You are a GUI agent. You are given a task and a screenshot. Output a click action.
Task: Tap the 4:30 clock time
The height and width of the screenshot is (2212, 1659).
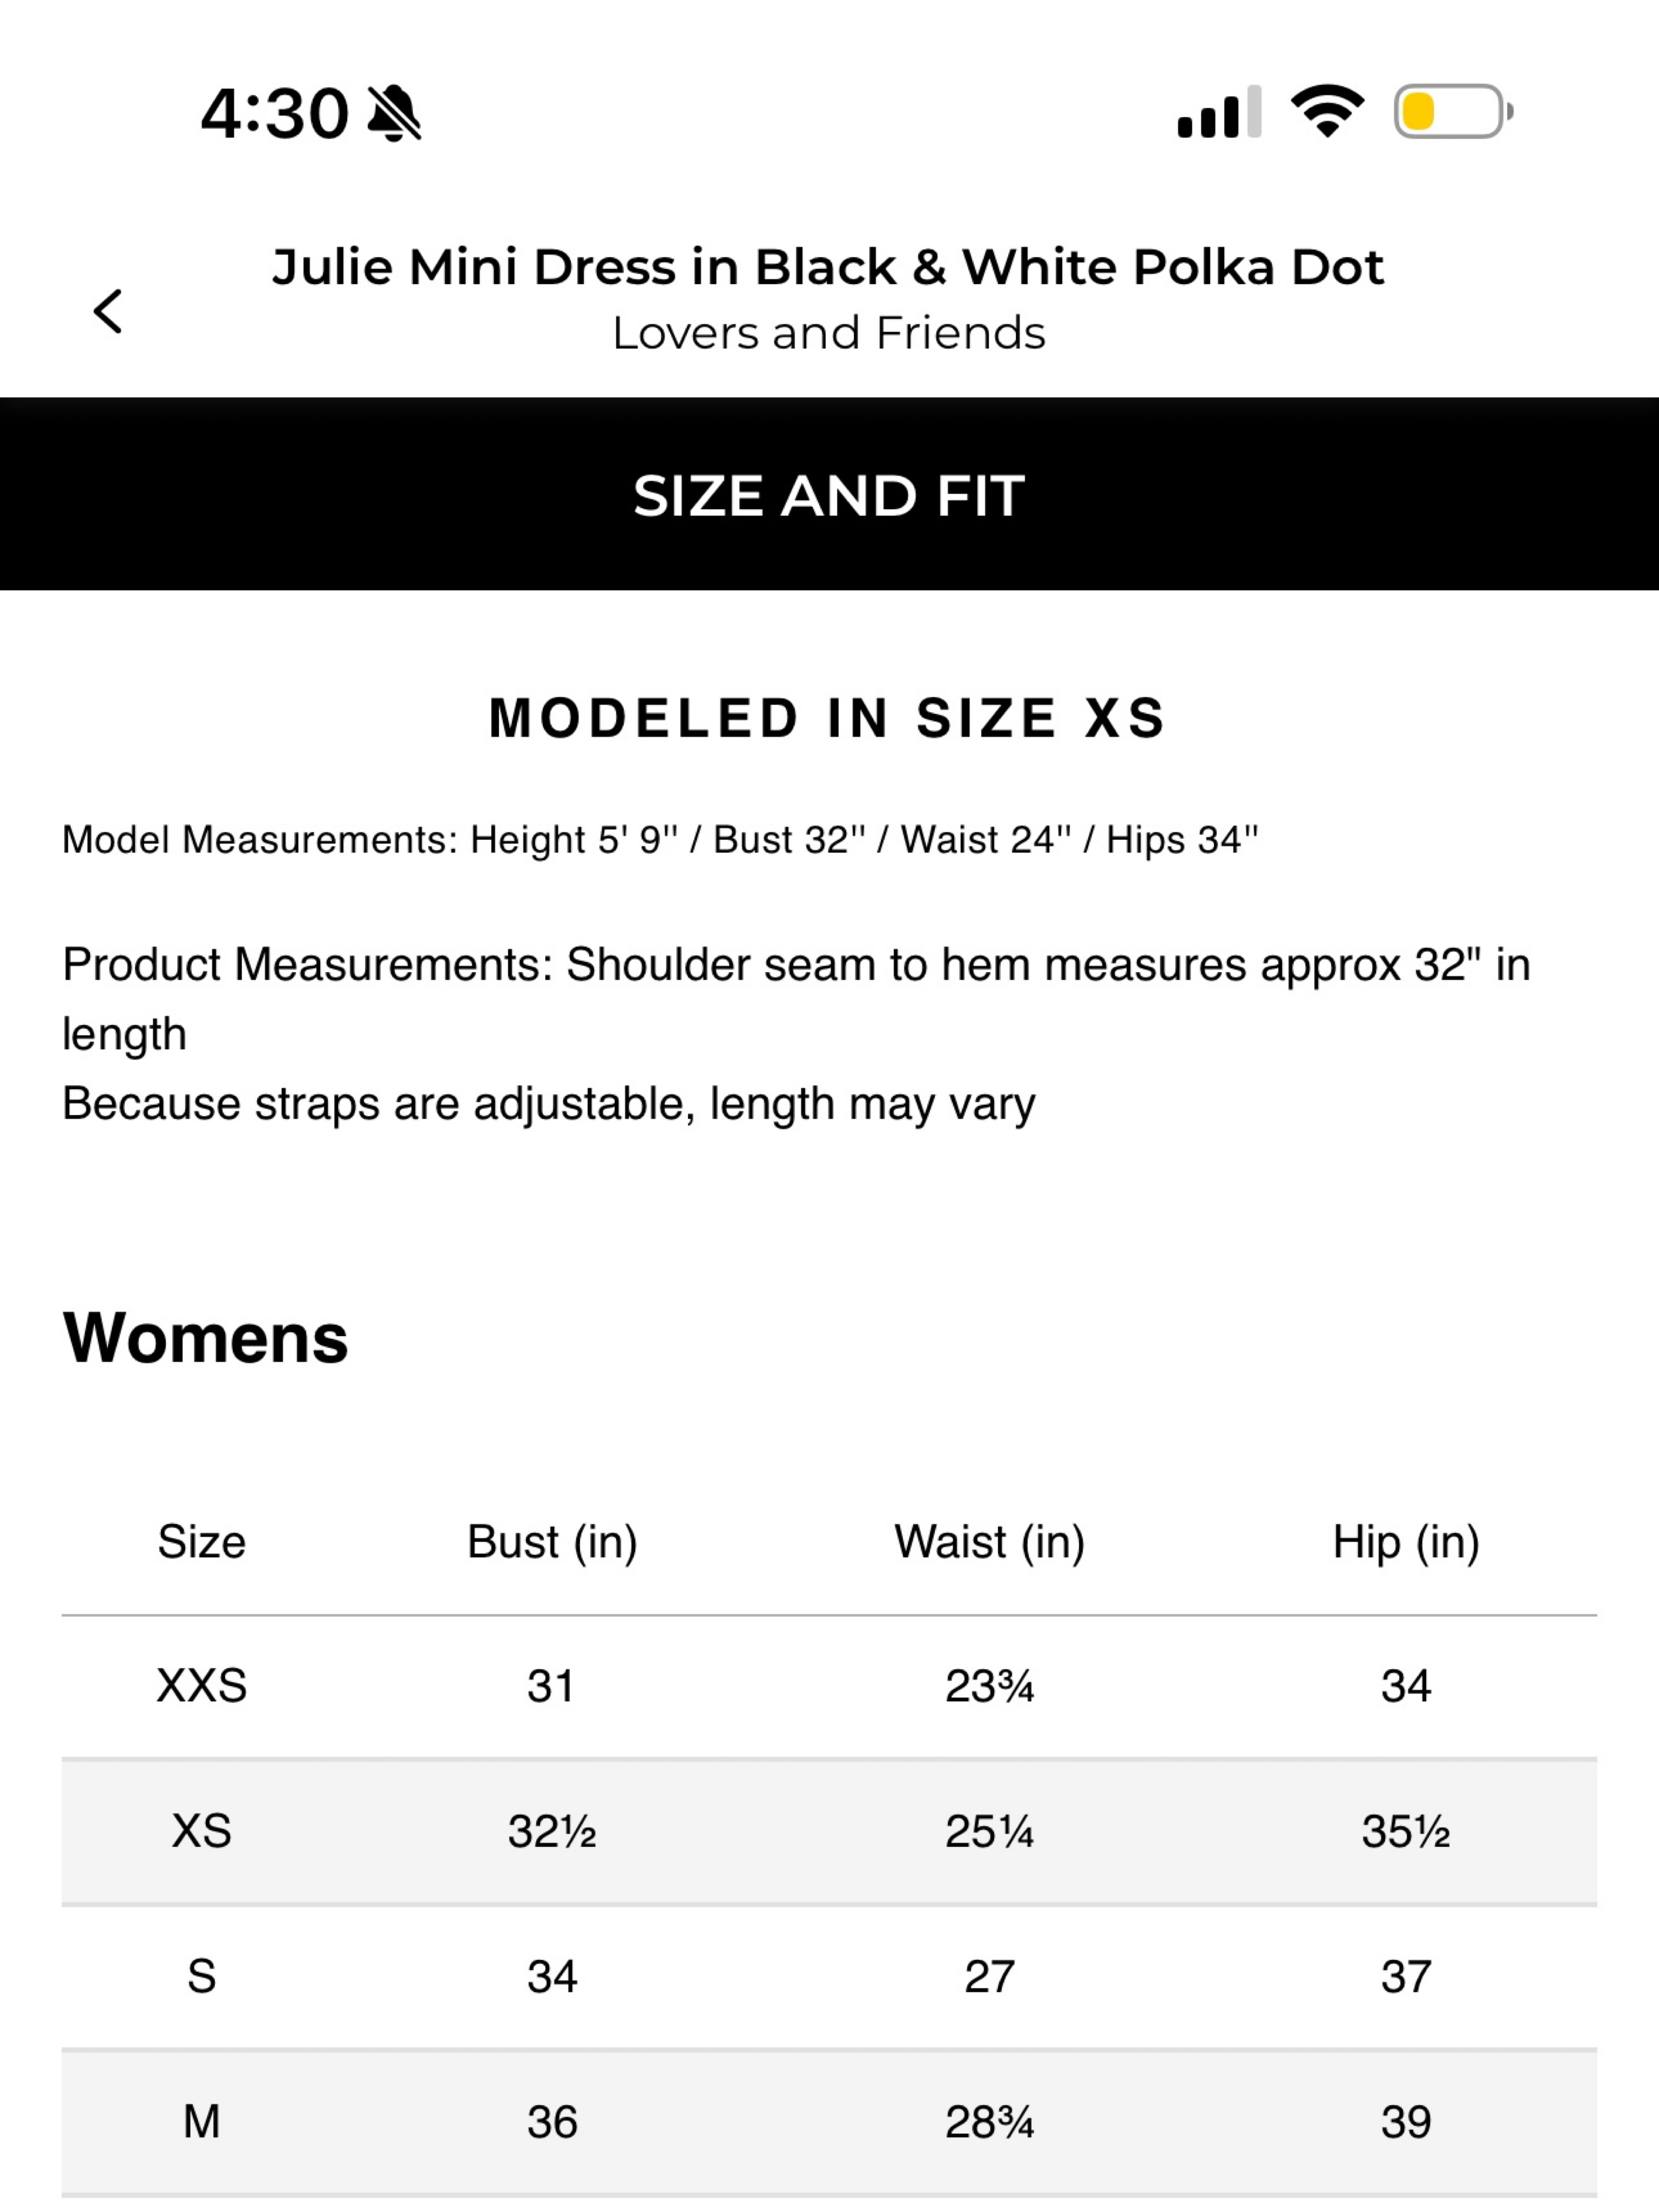pyautogui.click(x=274, y=113)
